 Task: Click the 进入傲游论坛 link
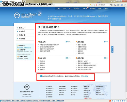[85, 76]
